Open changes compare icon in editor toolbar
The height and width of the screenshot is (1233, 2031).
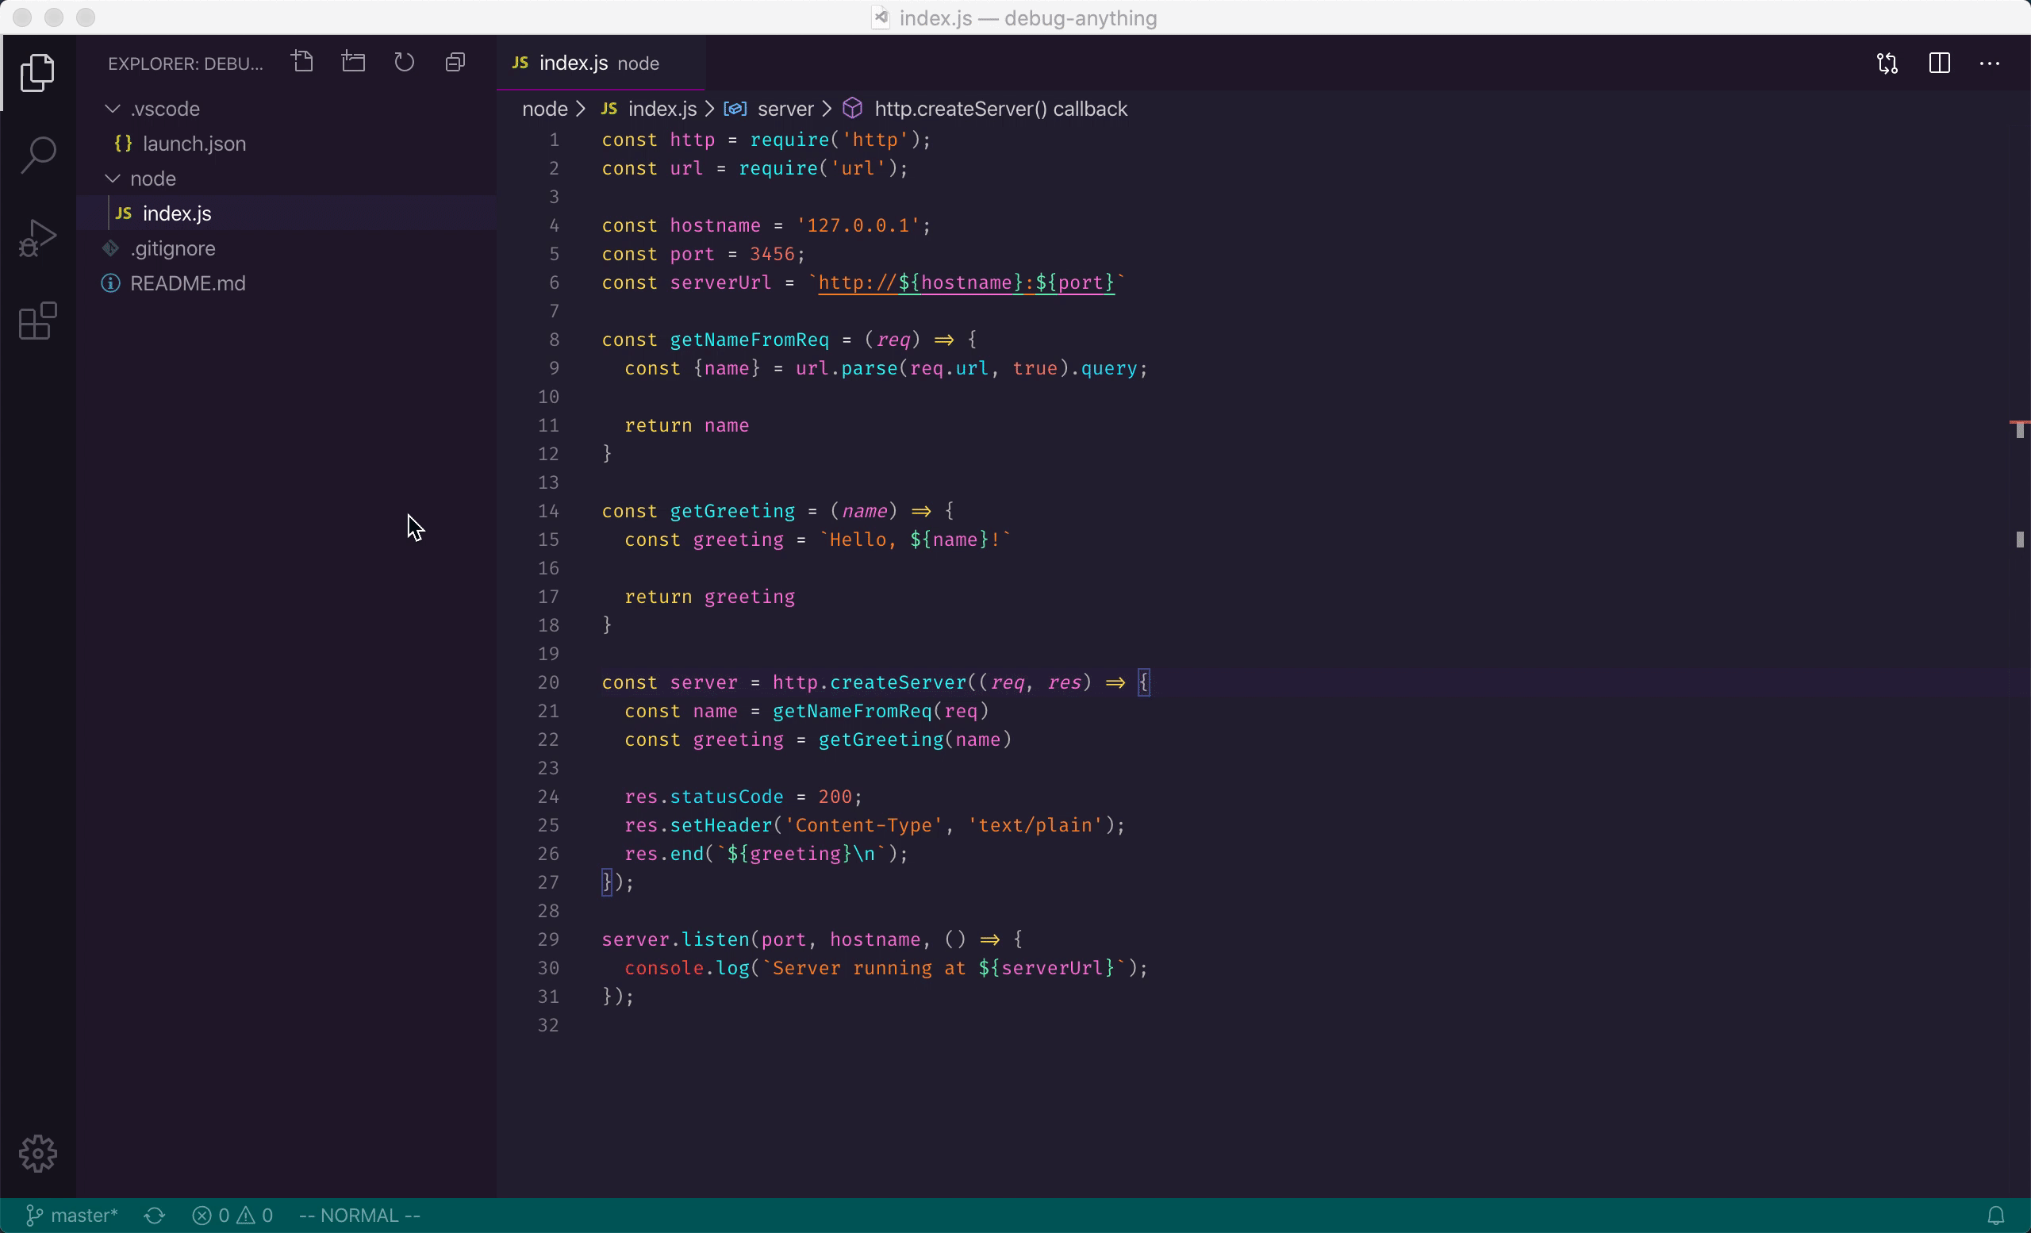pos(1887,63)
